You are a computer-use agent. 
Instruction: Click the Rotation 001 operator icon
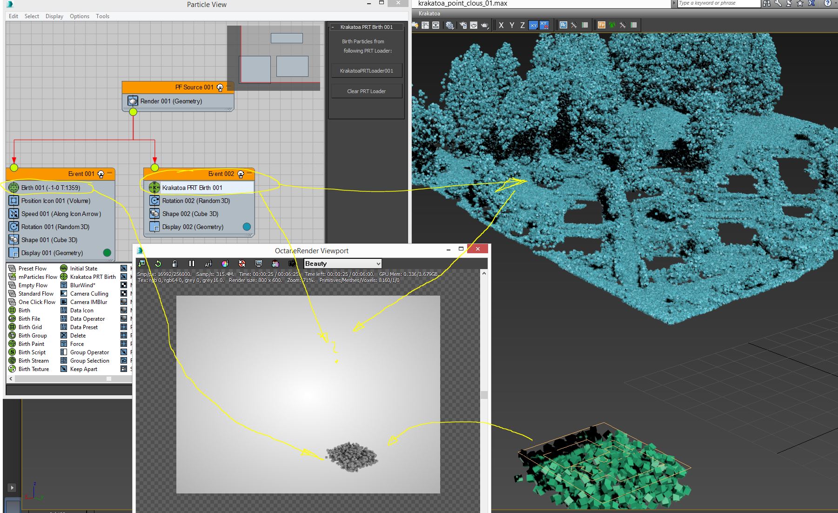coord(13,227)
